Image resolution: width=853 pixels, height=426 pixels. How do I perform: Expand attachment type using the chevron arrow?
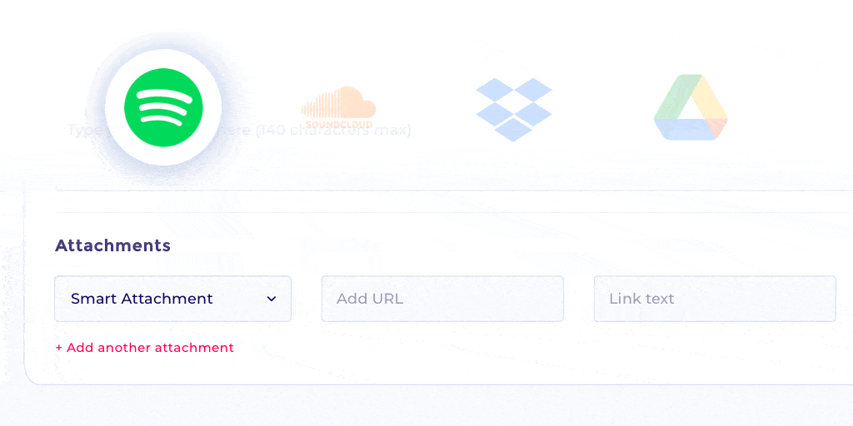click(x=272, y=299)
